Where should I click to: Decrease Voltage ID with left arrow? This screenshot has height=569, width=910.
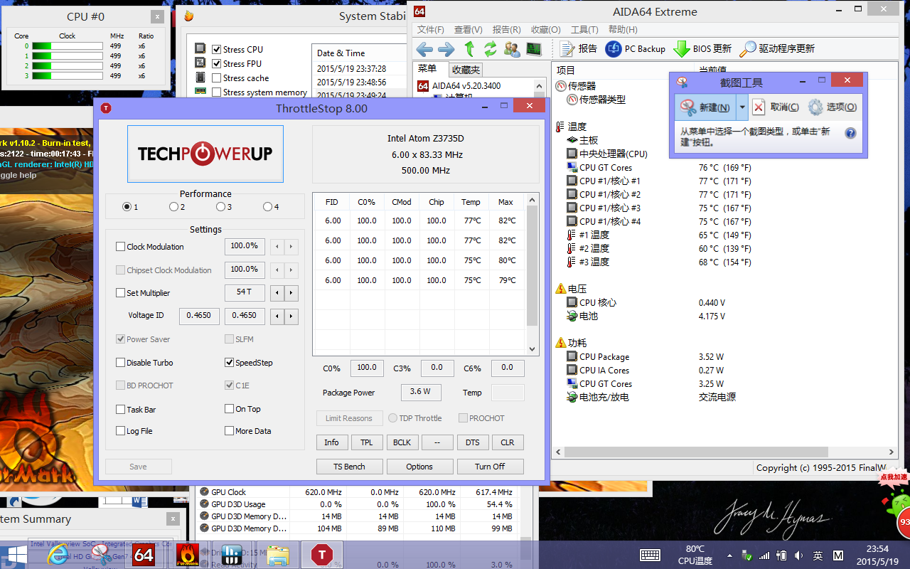click(278, 317)
